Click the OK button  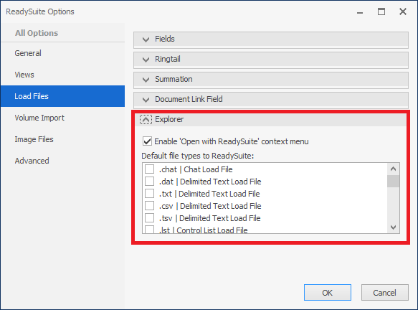click(x=328, y=292)
